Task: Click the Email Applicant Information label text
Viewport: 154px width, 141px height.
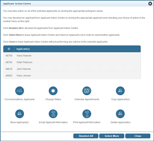Action: [53, 122]
